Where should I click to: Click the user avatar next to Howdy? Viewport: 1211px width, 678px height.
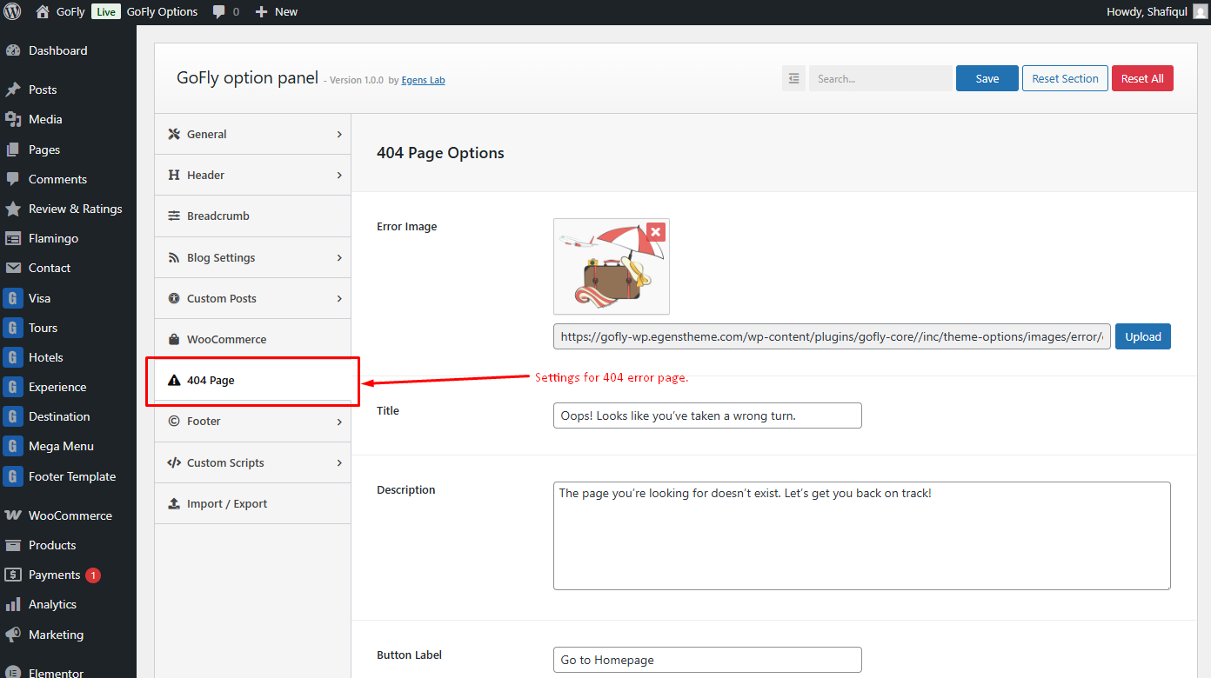1200,12
